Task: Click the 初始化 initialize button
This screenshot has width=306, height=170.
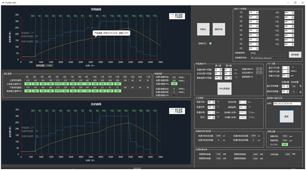Action: (x=203, y=29)
